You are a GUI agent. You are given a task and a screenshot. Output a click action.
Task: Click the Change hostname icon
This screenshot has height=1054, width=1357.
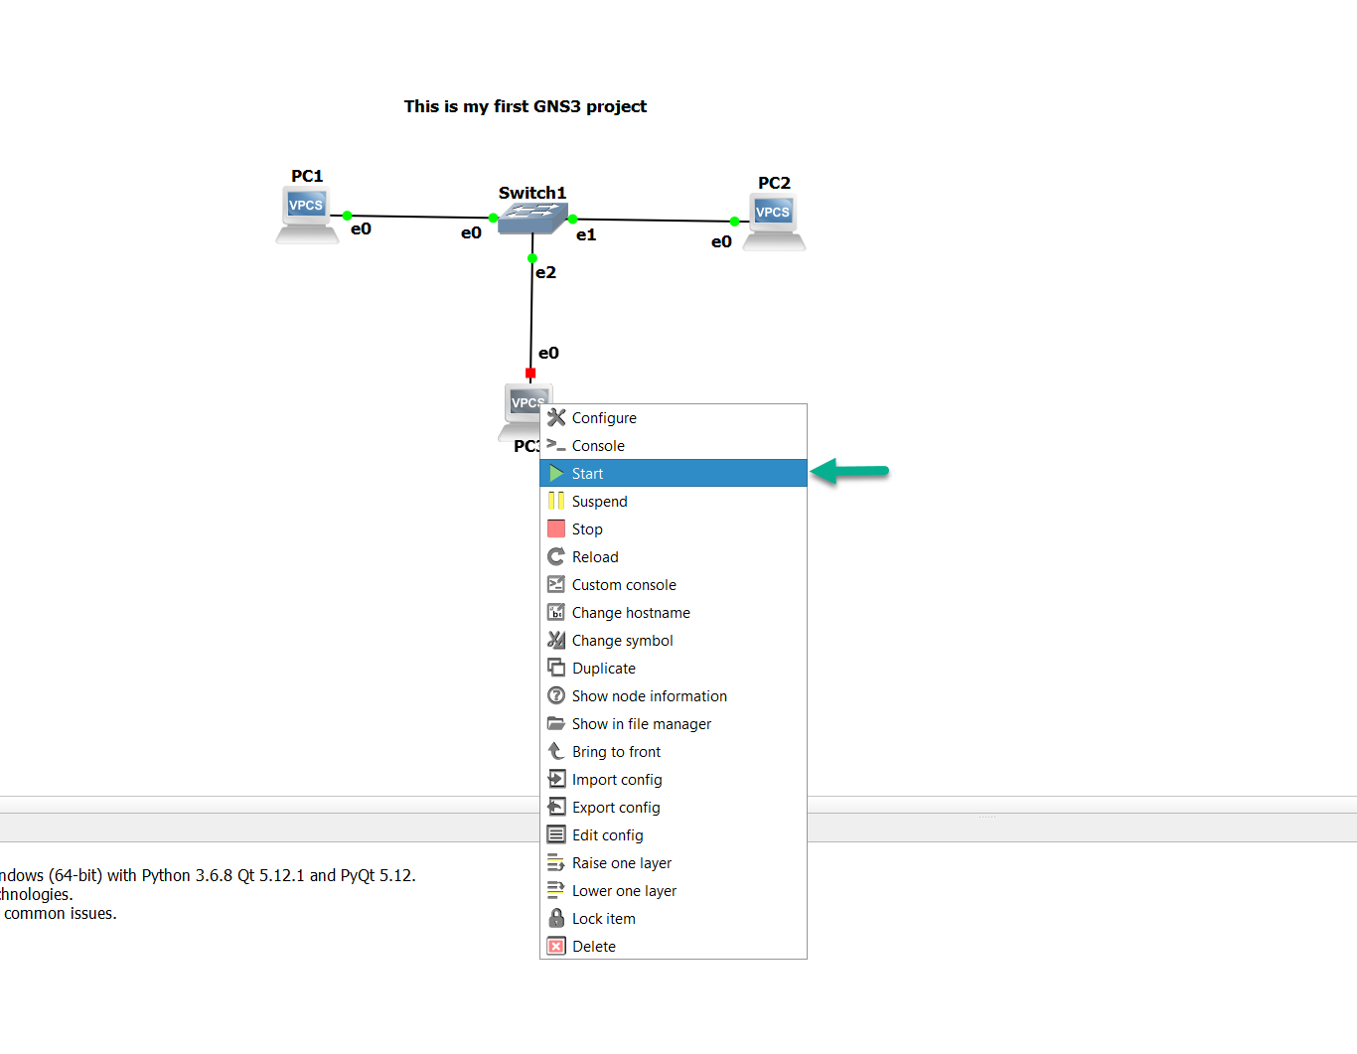click(x=556, y=612)
